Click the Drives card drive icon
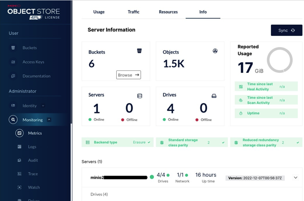304x201 pixels. pyautogui.click(x=214, y=96)
